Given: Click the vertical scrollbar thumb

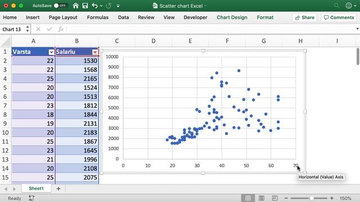Looking at the screenshot, I should pyautogui.click(x=358, y=57).
